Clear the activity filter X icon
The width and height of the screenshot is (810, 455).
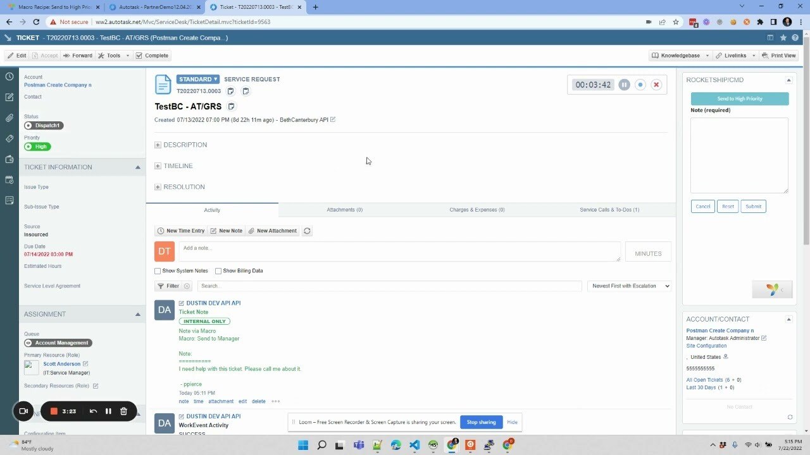coord(187,286)
